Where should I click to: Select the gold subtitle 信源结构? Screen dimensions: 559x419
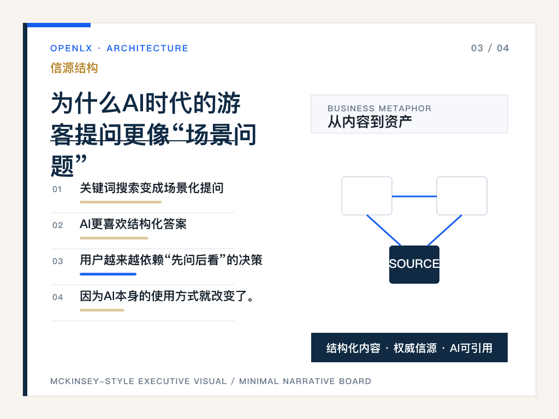pyautogui.click(x=74, y=68)
